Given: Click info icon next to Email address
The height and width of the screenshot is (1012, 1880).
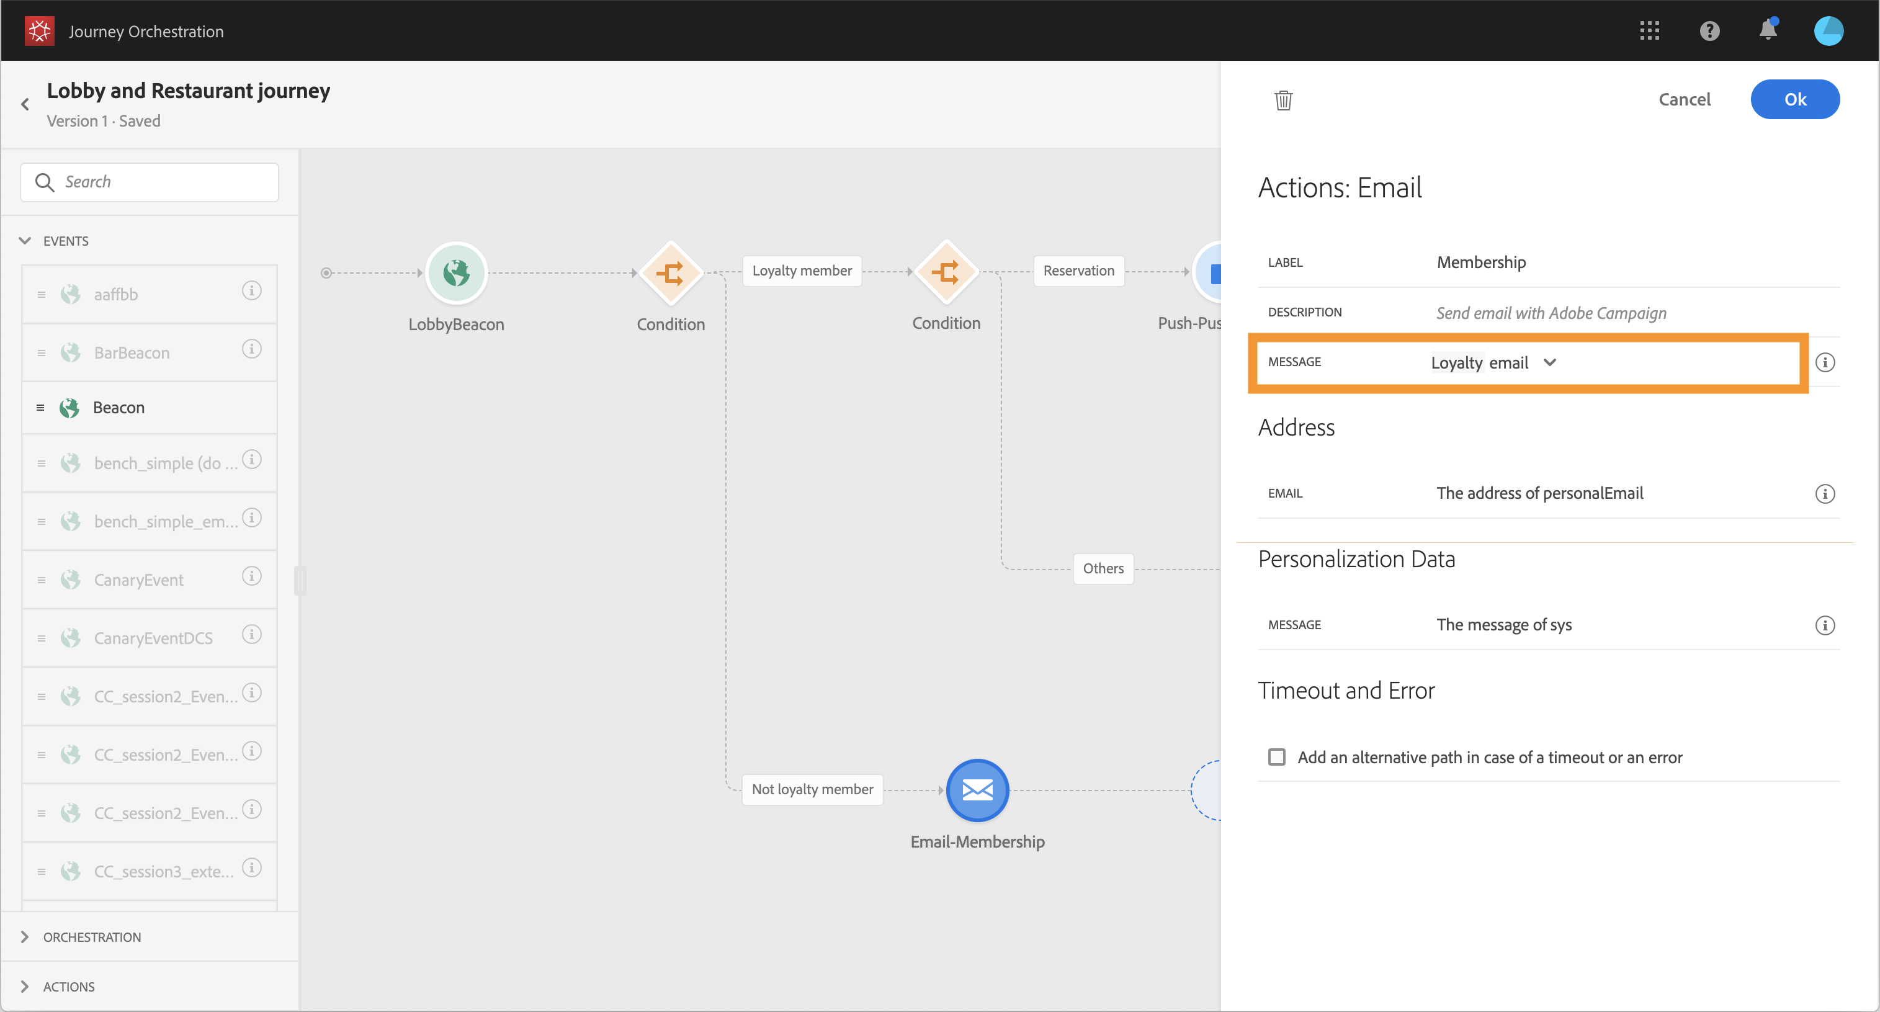Looking at the screenshot, I should tap(1825, 494).
